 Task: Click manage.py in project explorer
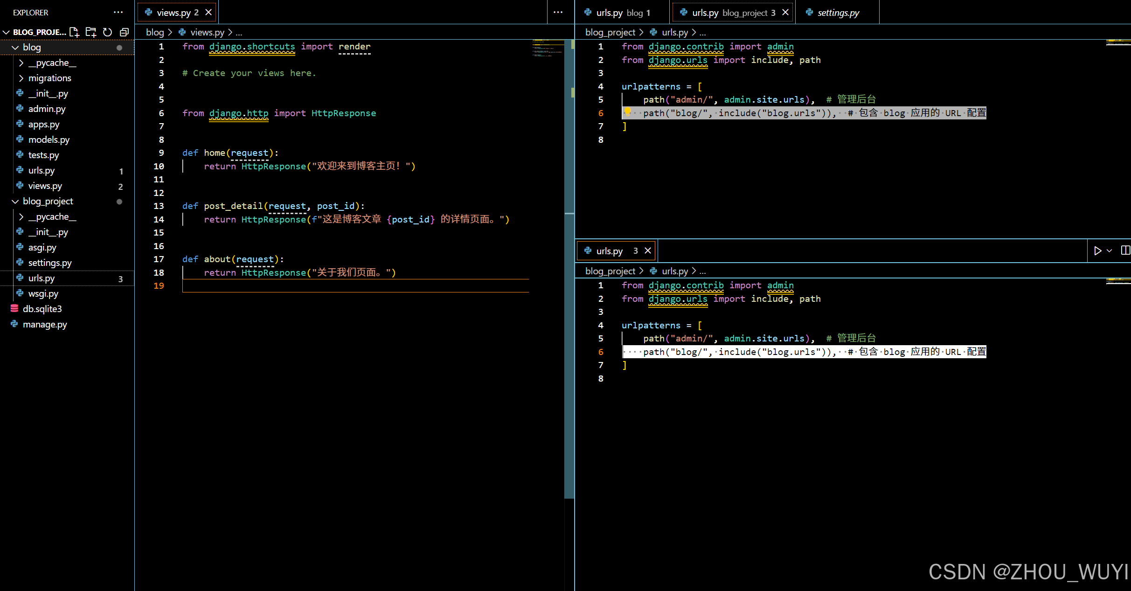click(46, 324)
